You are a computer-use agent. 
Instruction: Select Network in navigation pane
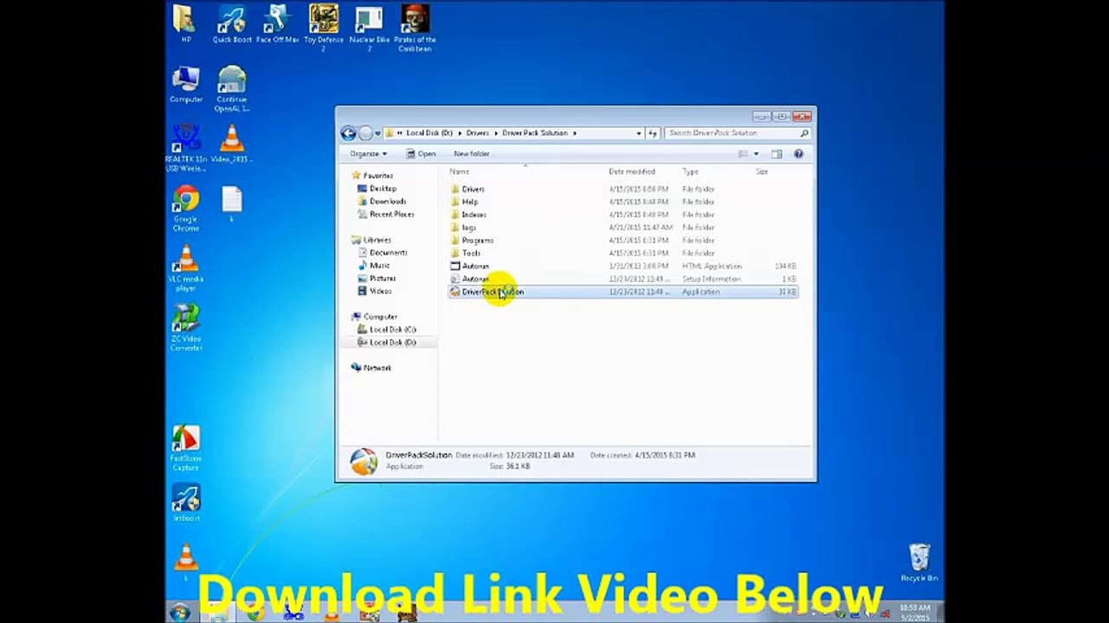(x=371, y=368)
